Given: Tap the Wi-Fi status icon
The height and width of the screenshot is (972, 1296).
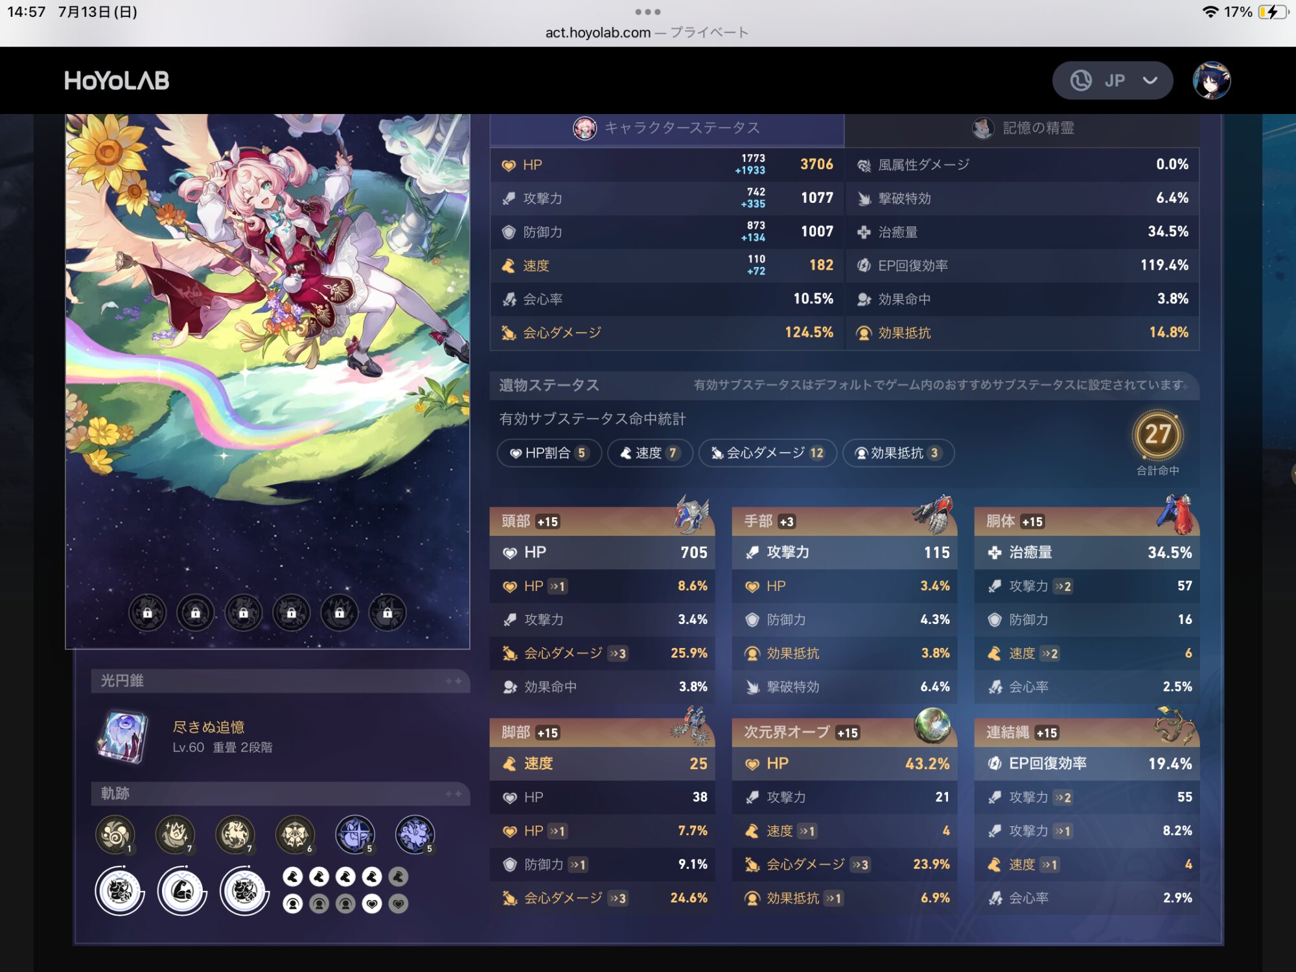Looking at the screenshot, I should [x=1209, y=12].
